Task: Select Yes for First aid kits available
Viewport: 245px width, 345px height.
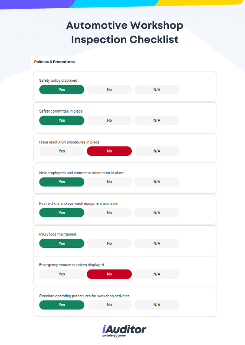Action: 62,213
